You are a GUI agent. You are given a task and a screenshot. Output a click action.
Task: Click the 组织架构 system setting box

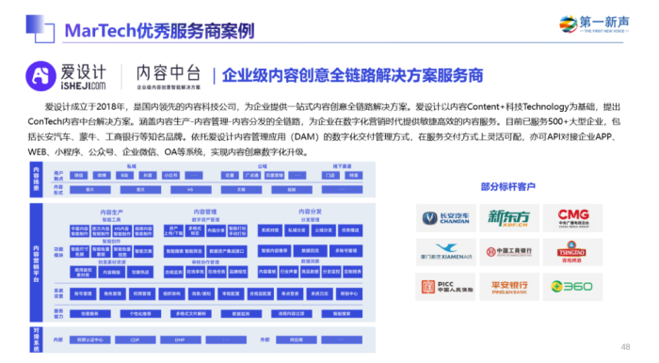tap(171, 293)
